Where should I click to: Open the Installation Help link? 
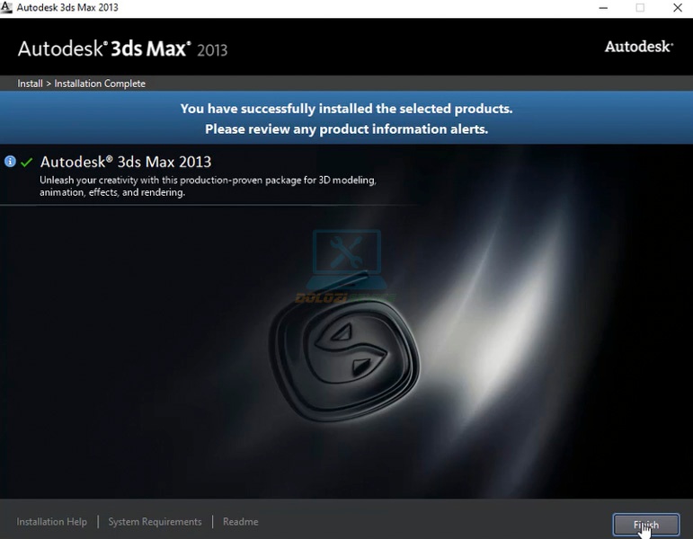[x=52, y=522]
